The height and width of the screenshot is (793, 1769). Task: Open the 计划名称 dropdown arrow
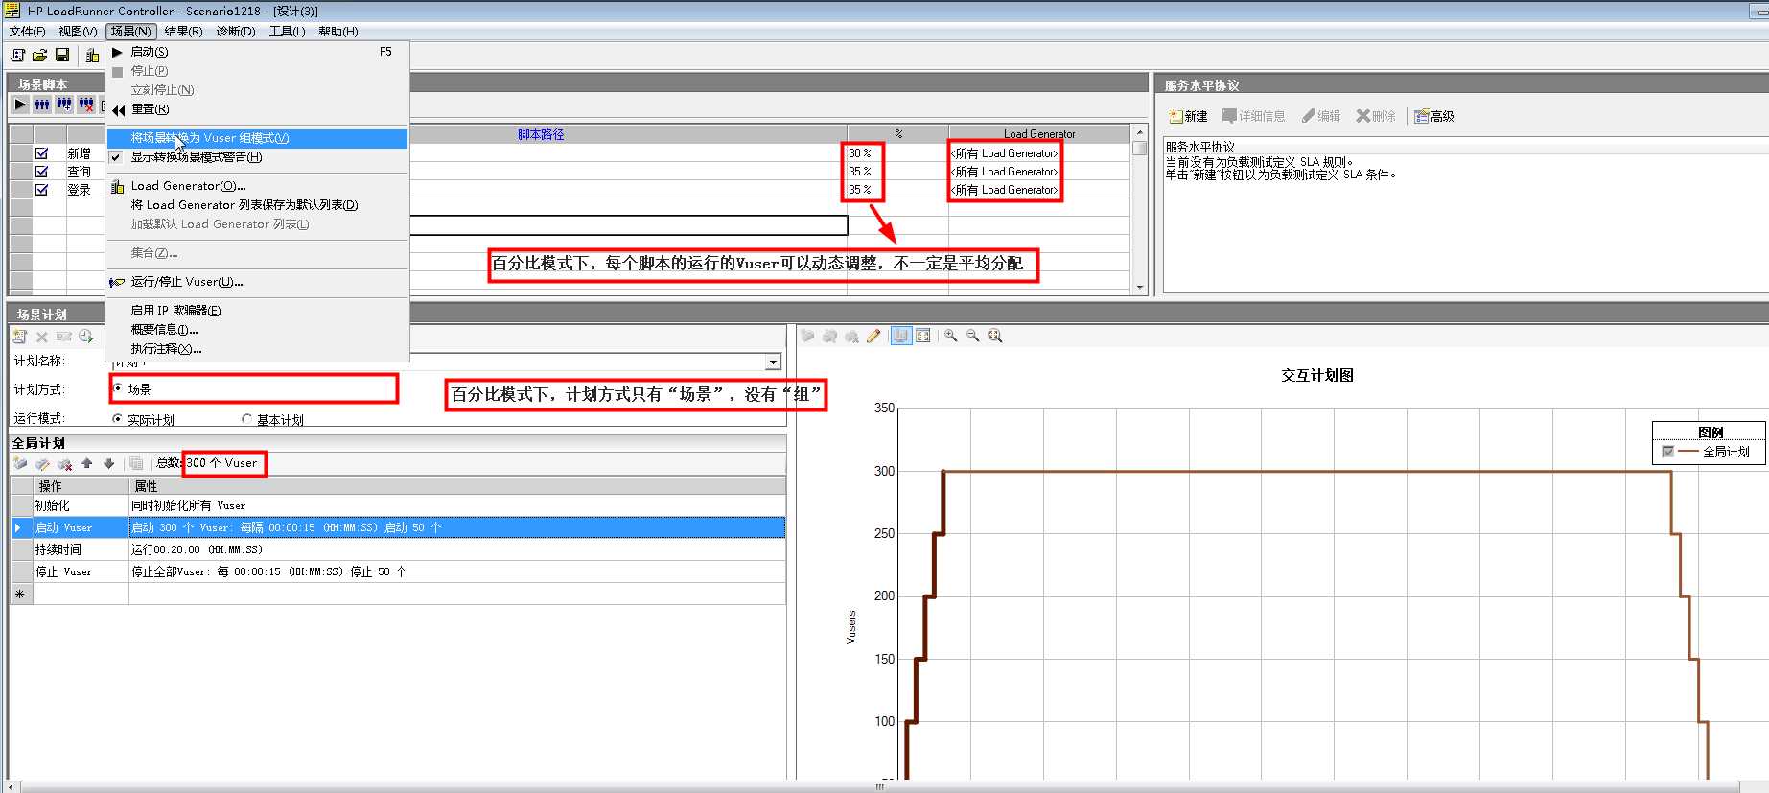[773, 362]
